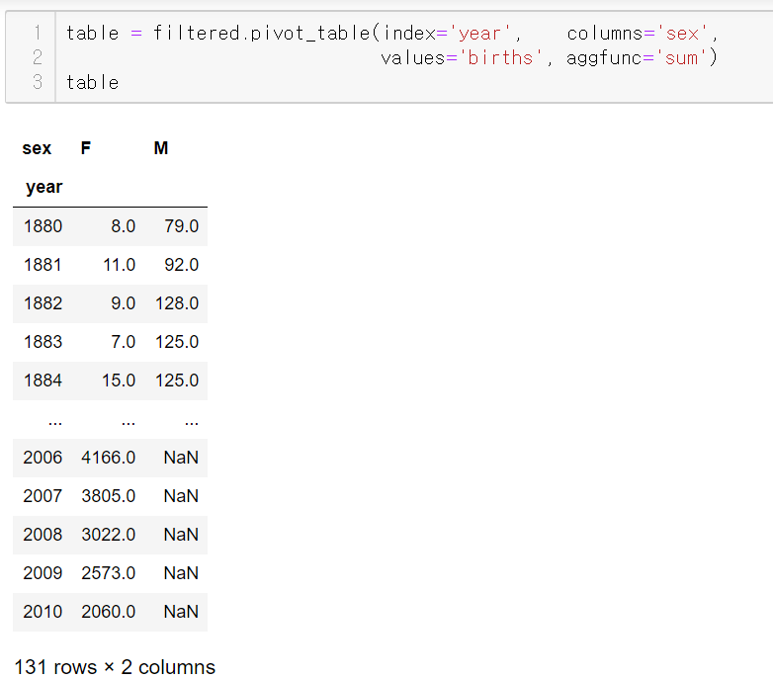The height and width of the screenshot is (679, 773).
Task: Click the 'sex' string in columns argument
Action: point(682,34)
